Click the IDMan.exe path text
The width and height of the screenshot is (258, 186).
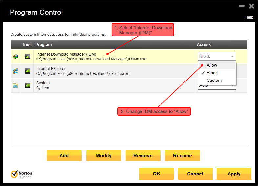pyautogui.click(x=91, y=59)
